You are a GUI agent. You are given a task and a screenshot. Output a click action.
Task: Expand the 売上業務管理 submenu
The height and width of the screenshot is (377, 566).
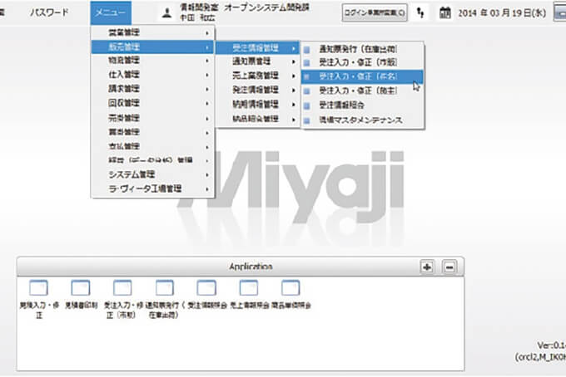click(x=258, y=76)
